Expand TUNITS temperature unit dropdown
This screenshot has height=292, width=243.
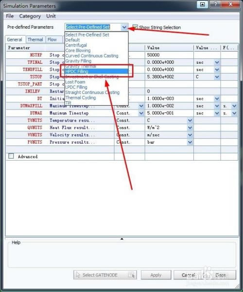click(190, 120)
